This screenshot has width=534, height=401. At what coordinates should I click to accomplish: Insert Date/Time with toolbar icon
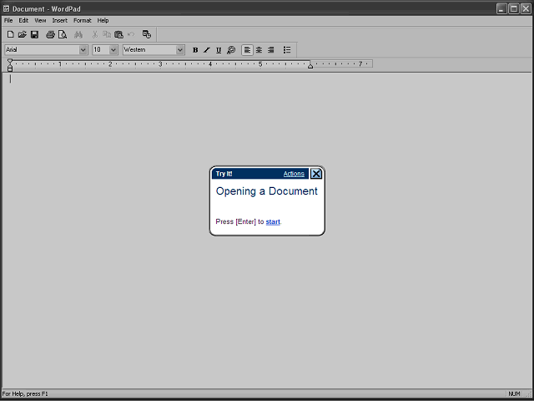(147, 34)
